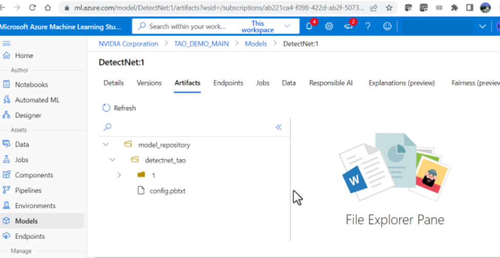Open the Explanations (preview) tab
The height and width of the screenshot is (258, 500).
tap(402, 83)
